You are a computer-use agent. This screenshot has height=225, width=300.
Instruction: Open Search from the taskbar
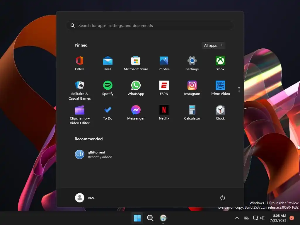pos(150,218)
